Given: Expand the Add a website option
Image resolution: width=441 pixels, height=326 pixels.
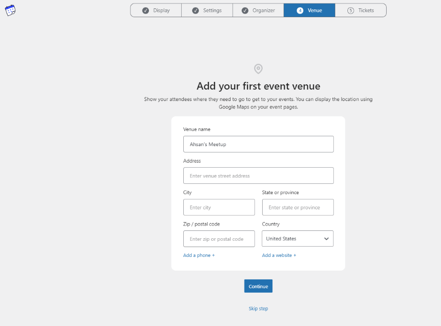Looking at the screenshot, I should pos(279,255).
